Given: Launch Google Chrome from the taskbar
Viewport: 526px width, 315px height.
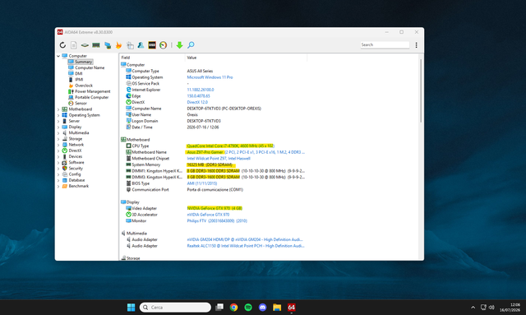Looking at the screenshot, I should 233,308.
